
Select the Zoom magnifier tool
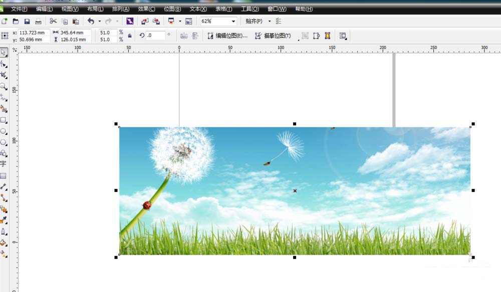pyautogui.click(x=4, y=86)
